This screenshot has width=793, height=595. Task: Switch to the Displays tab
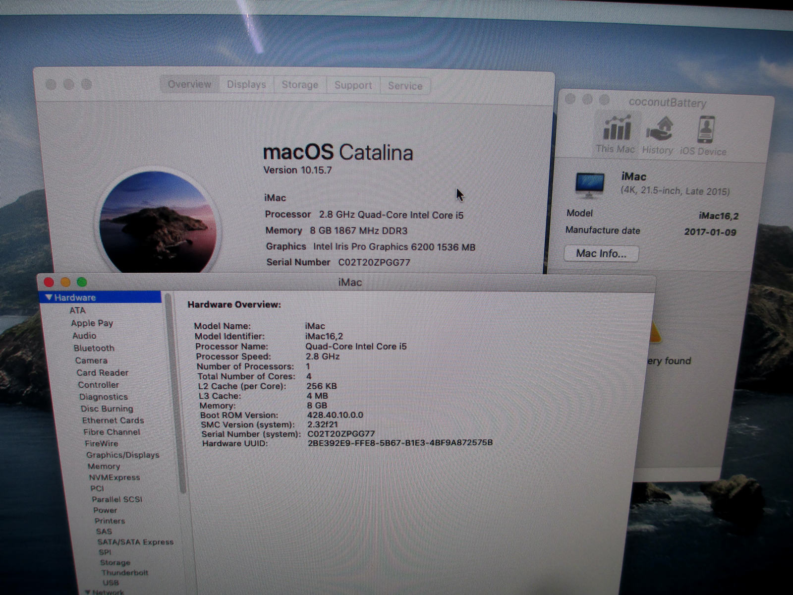tap(246, 85)
